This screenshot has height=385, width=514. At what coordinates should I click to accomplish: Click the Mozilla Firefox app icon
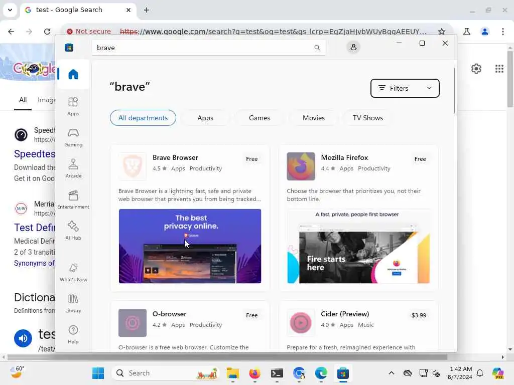point(301,166)
